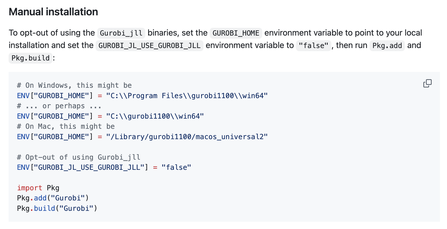Click the "C:\\gurobi1100\\win64" string
This screenshot has width=447, height=229.
click(155, 116)
